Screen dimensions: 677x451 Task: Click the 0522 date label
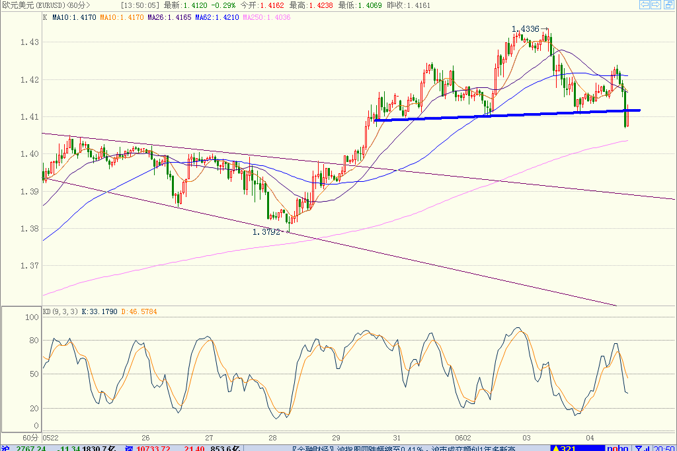pos(50,438)
